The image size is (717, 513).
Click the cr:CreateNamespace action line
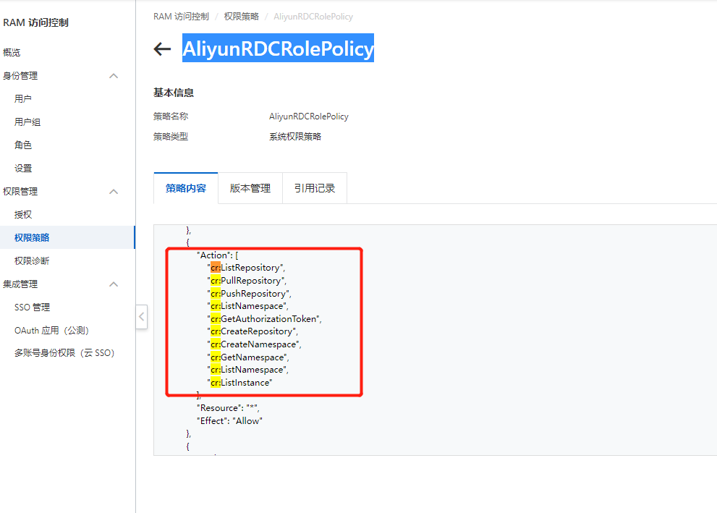[254, 344]
